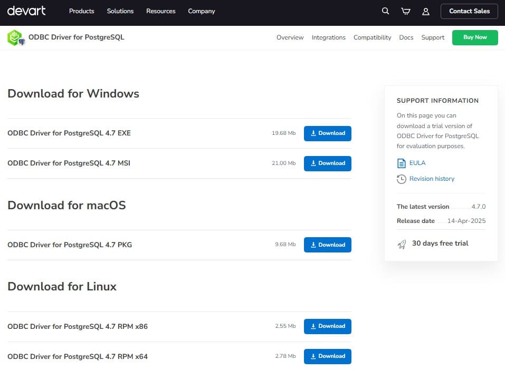This screenshot has width=505, height=370.
Task: Click the 'ODBC Driver for PostgreSQL 4.7 PKG' text
Action: 70,245
